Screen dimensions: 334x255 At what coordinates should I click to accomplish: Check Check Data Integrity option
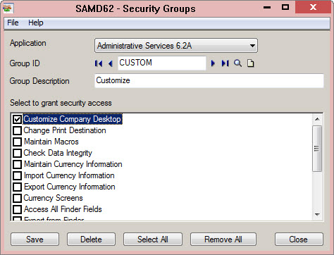17,153
